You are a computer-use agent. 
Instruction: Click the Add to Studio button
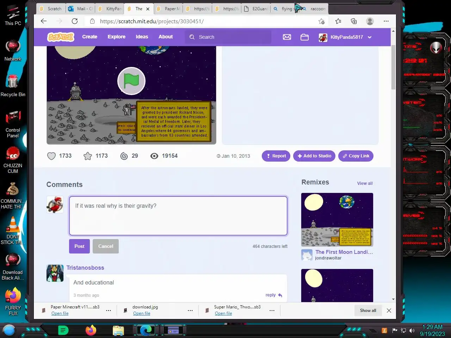314,156
